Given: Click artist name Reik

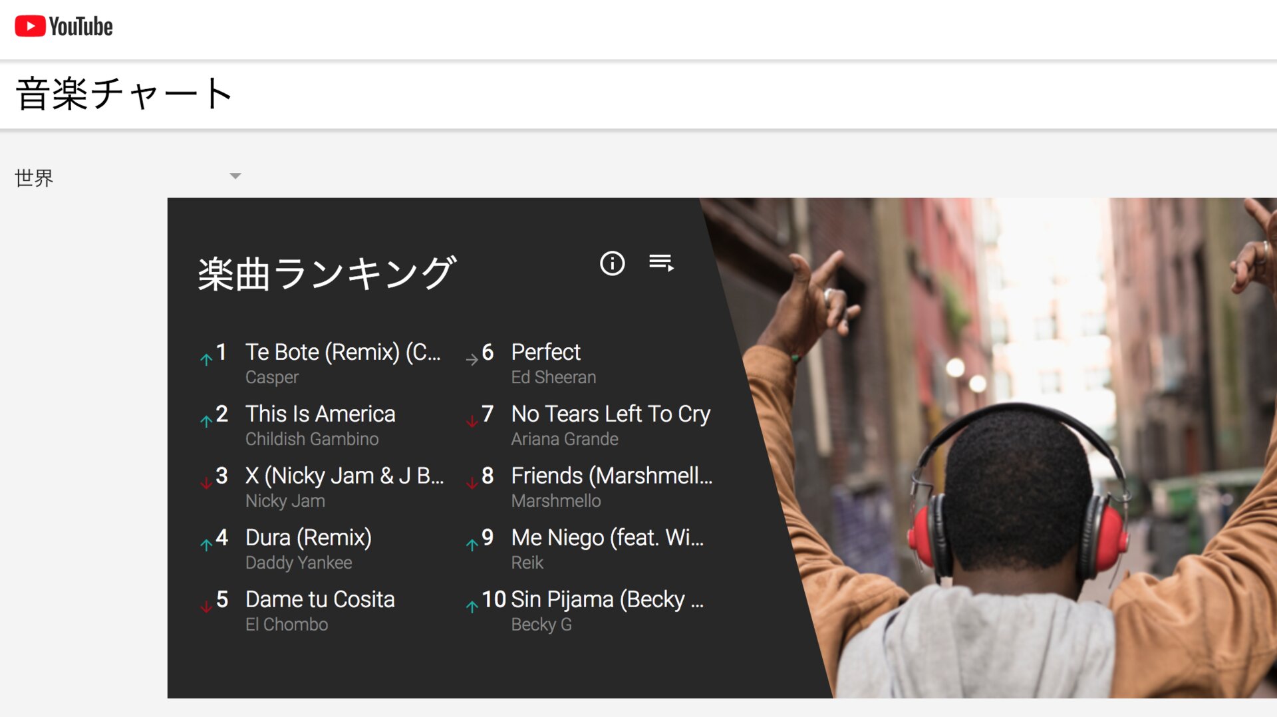Looking at the screenshot, I should pos(527,563).
